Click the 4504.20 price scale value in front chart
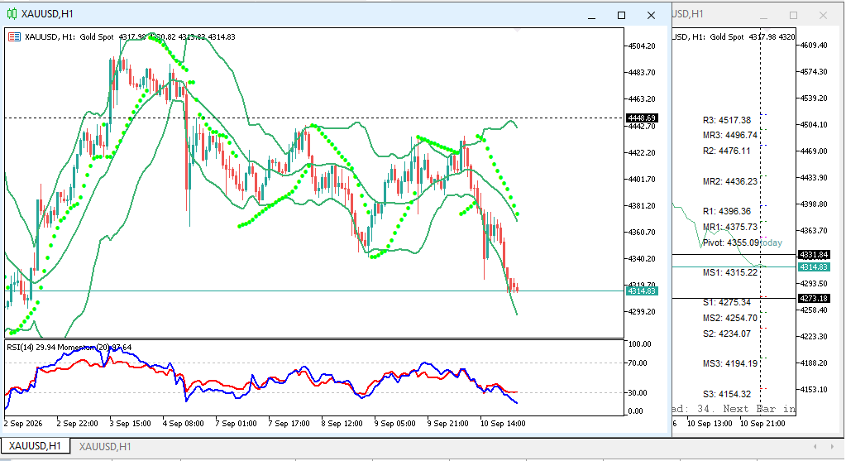846x461 pixels. 642,46
